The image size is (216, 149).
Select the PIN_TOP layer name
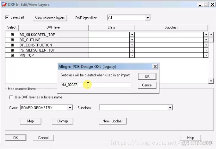(x=27, y=55)
